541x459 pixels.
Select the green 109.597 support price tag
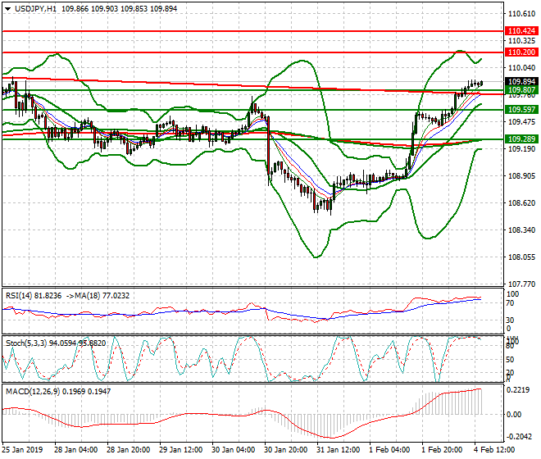tap(521, 109)
